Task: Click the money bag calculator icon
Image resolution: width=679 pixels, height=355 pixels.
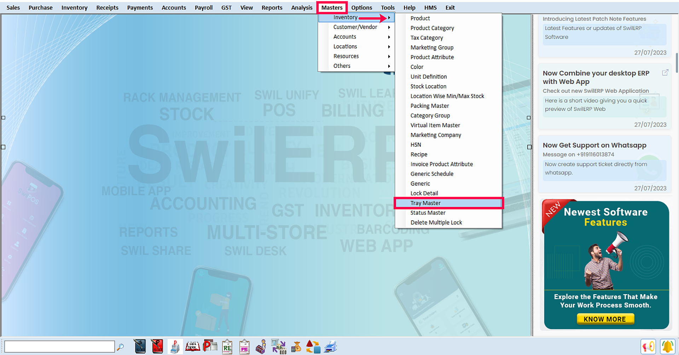Action: click(x=296, y=347)
